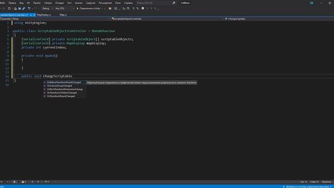Select OnRectTransformDimensionsChange suggestion

pyautogui.click(x=64, y=89)
